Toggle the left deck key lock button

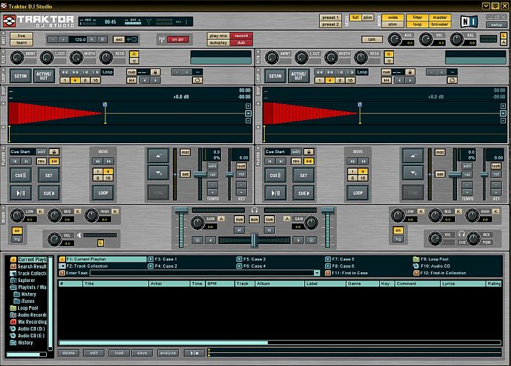[241, 166]
